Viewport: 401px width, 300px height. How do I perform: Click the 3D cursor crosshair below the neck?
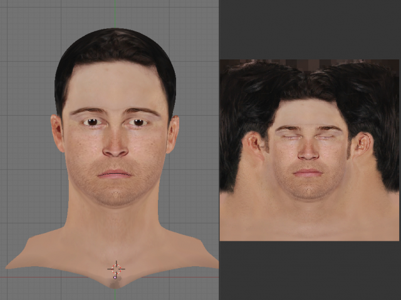point(116,269)
